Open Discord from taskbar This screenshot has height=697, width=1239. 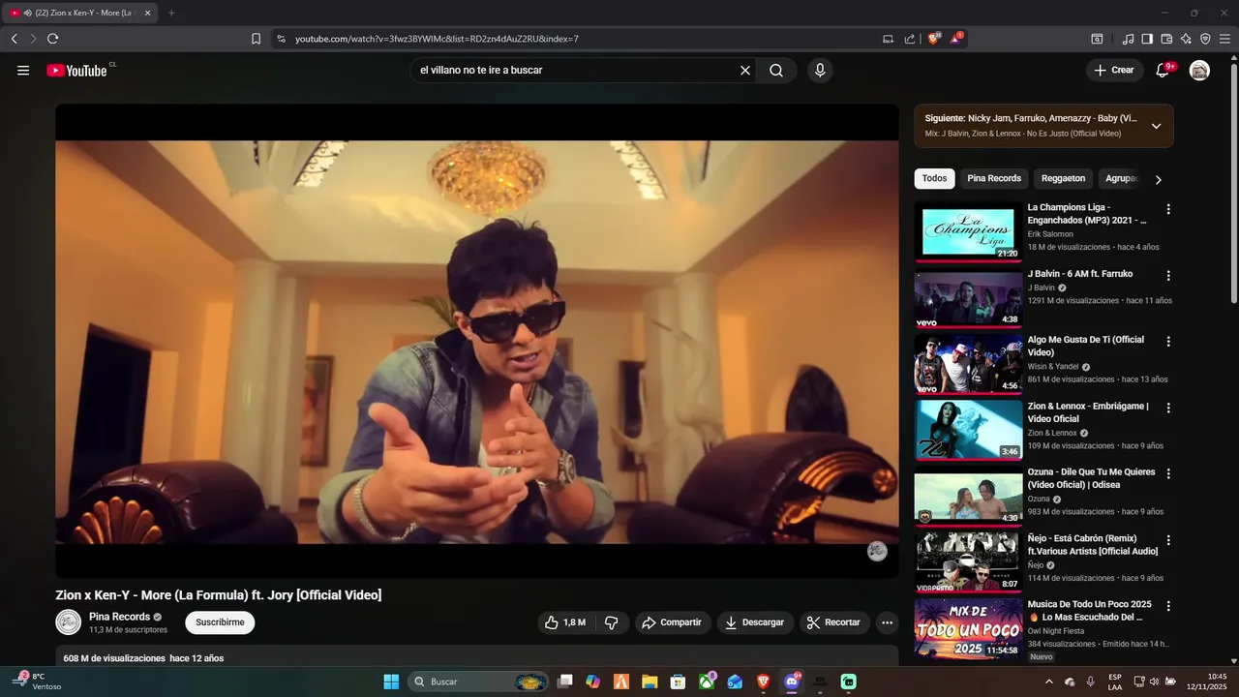click(792, 682)
